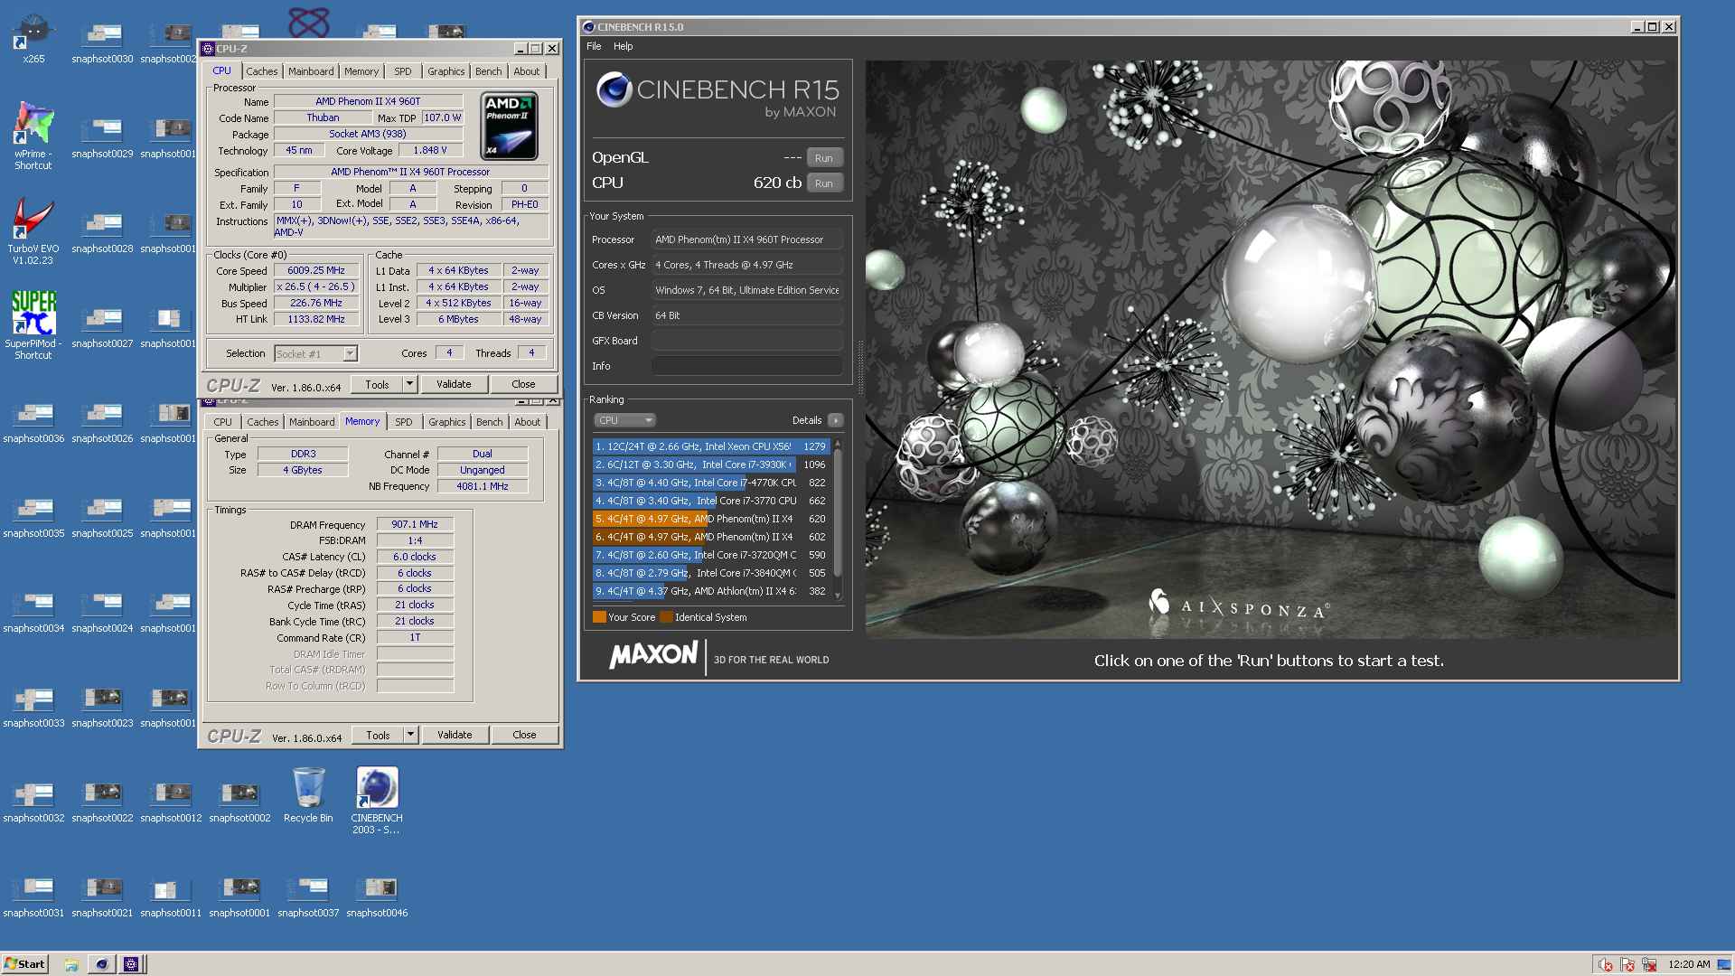Select the snaphsot0022 desktop file

102,802
